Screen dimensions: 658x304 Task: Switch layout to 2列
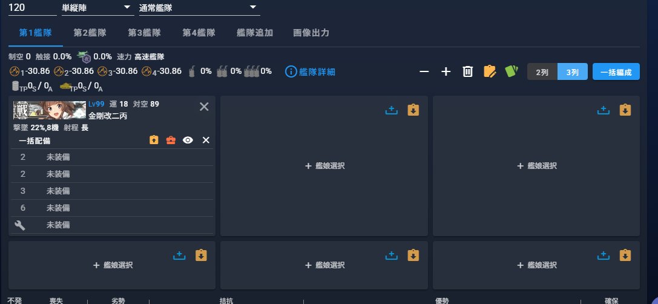[x=542, y=72]
